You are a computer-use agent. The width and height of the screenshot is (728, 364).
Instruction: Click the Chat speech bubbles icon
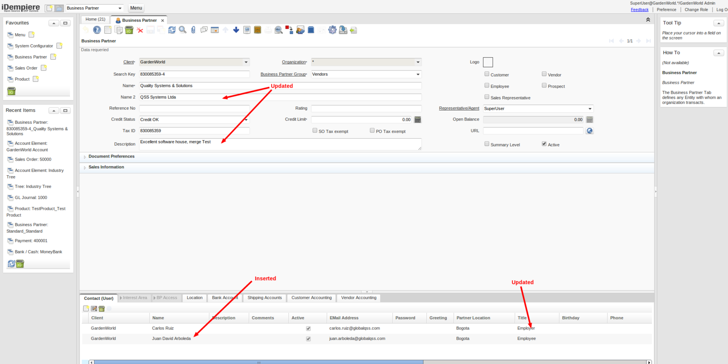click(204, 30)
